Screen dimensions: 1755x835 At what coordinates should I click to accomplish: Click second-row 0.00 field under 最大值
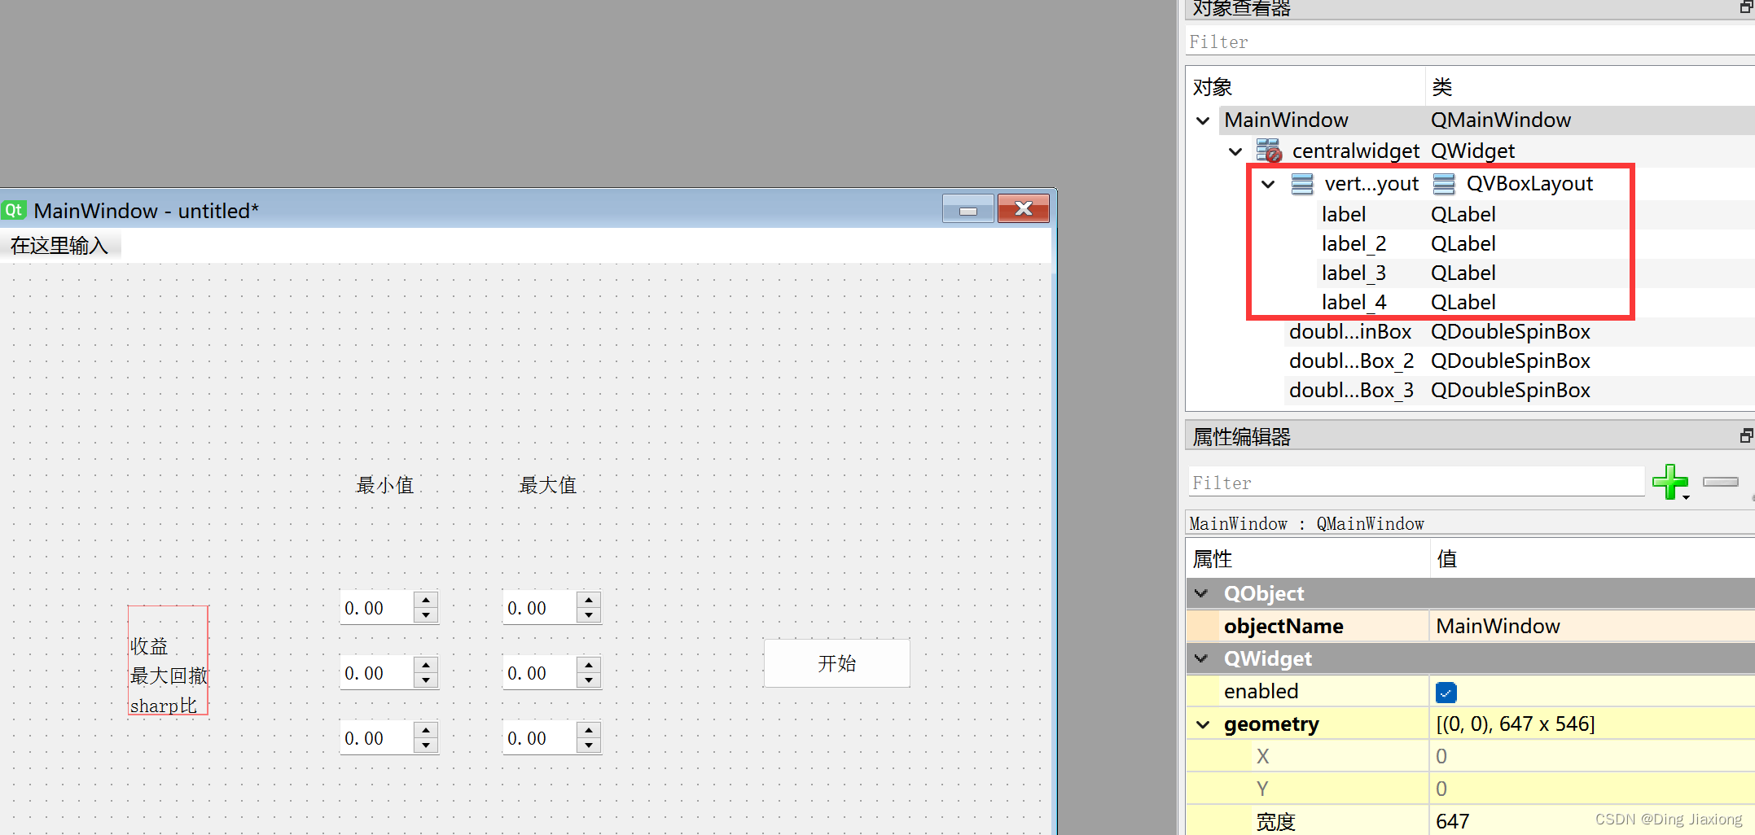540,673
